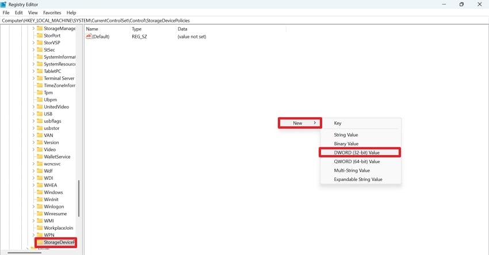The image size is (489, 255).
Task: Open the Favorites menu
Action: click(x=52, y=13)
